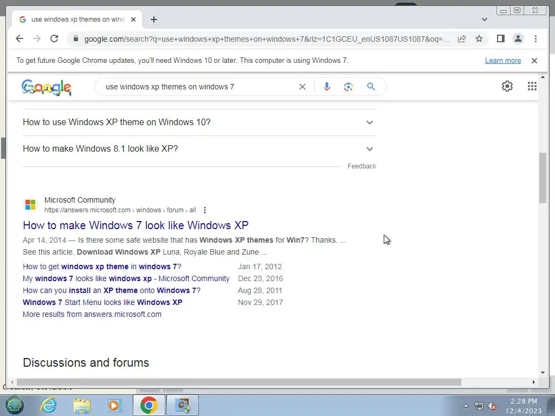The height and width of the screenshot is (416, 555).
Task: Open more options for Microsoft Community result
Action: [204, 210]
